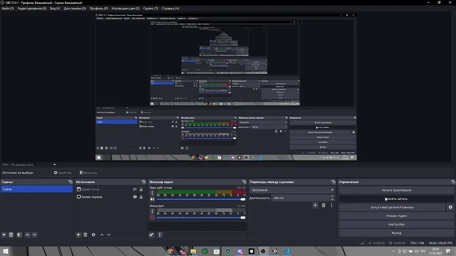The image size is (456, 256).
Task: Decrease transition duration with down stepper
Action: click(x=332, y=199)
